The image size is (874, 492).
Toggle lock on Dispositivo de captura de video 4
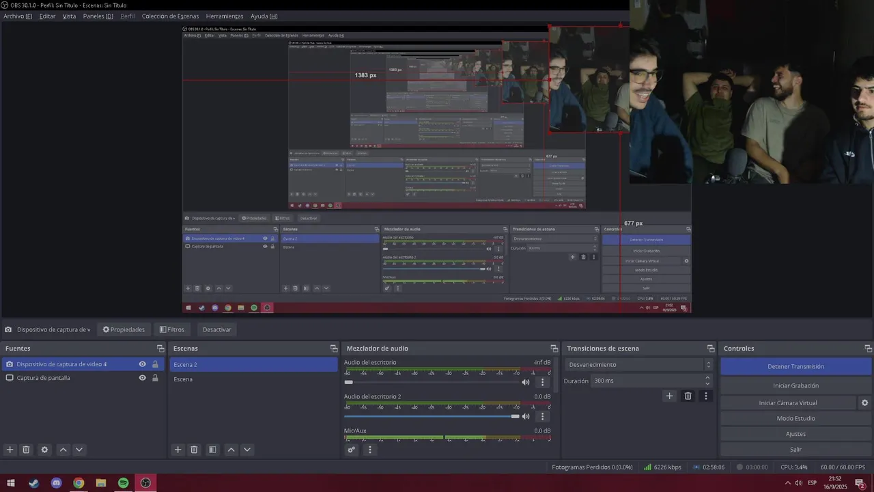click(x=155, y=364)
